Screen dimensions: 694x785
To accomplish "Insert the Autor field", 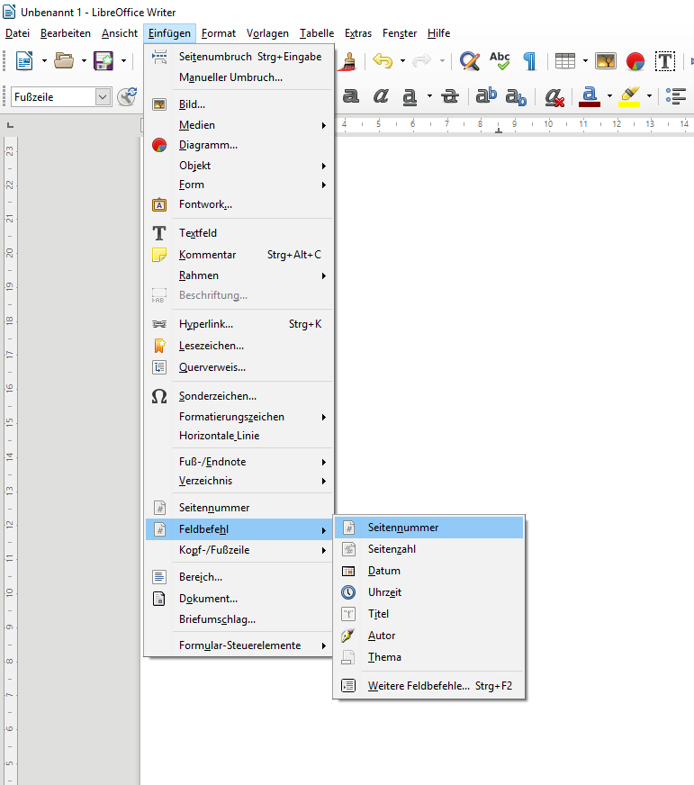I will pos(429,636).
